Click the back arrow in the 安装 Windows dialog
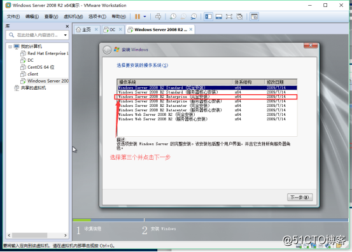 click(x=107, y=50)
